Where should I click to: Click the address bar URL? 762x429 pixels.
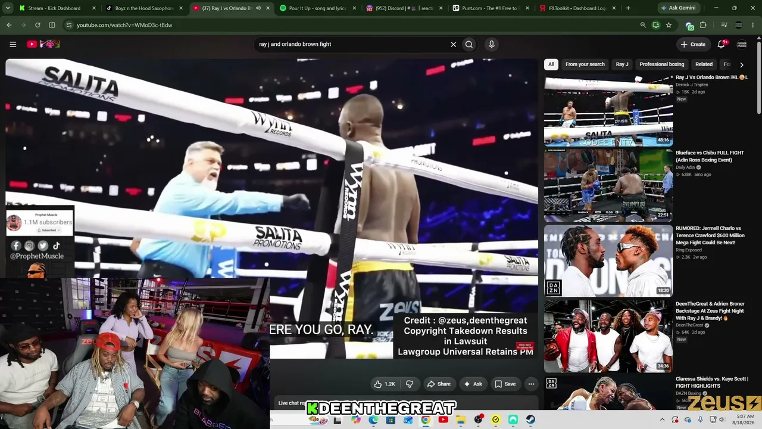(x=124, y=25)
